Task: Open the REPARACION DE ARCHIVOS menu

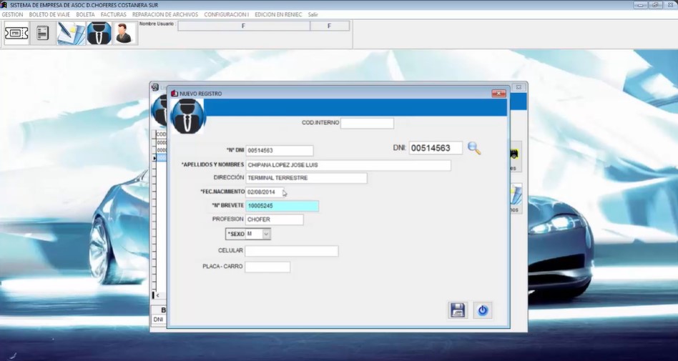Action: pos(165,14)
